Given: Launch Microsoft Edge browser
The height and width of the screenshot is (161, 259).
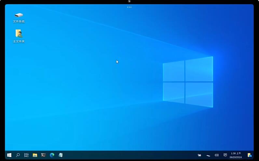Looking at the screenshot, I should point(52,155).
